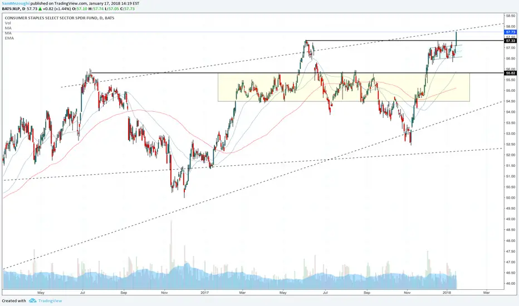Click the 49.00 price axis label

tap(511, 219)
